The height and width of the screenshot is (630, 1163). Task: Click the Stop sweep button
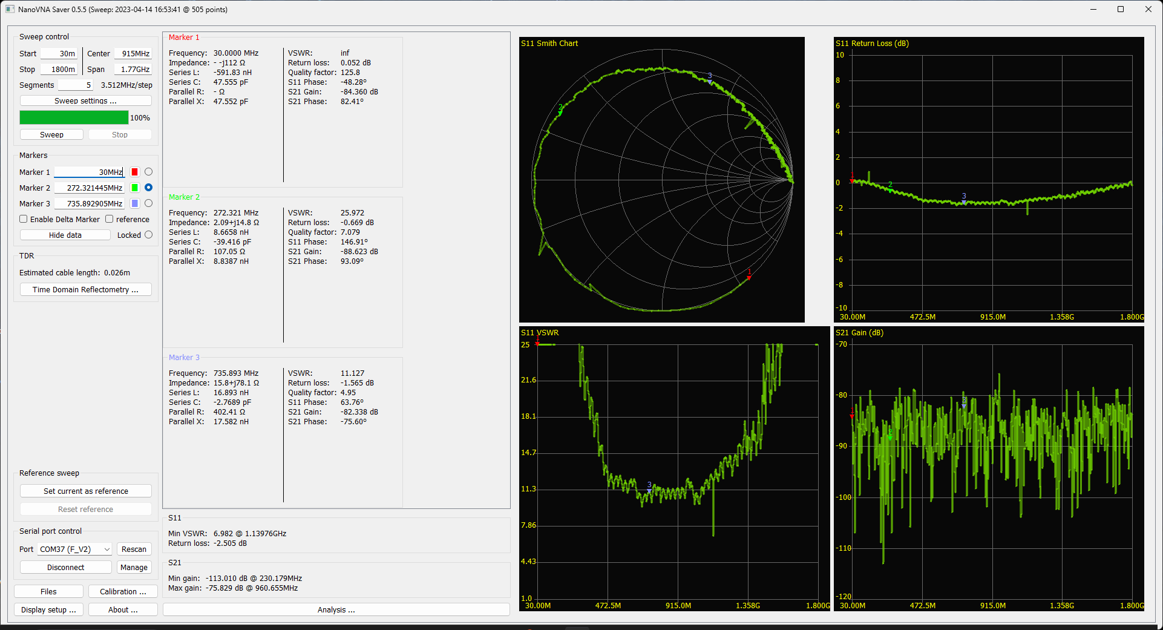[120, 134]
